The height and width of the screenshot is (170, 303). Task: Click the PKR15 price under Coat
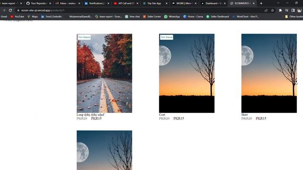178,119
